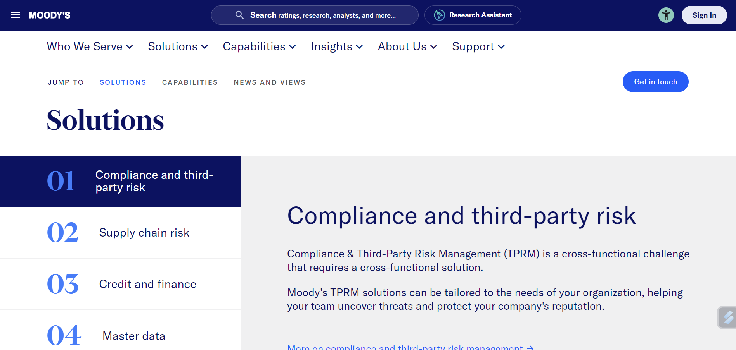Select 01 Compliance and third-party risk tab
The height and width of the screenshot is (350, 736).
tap(120, 181)
